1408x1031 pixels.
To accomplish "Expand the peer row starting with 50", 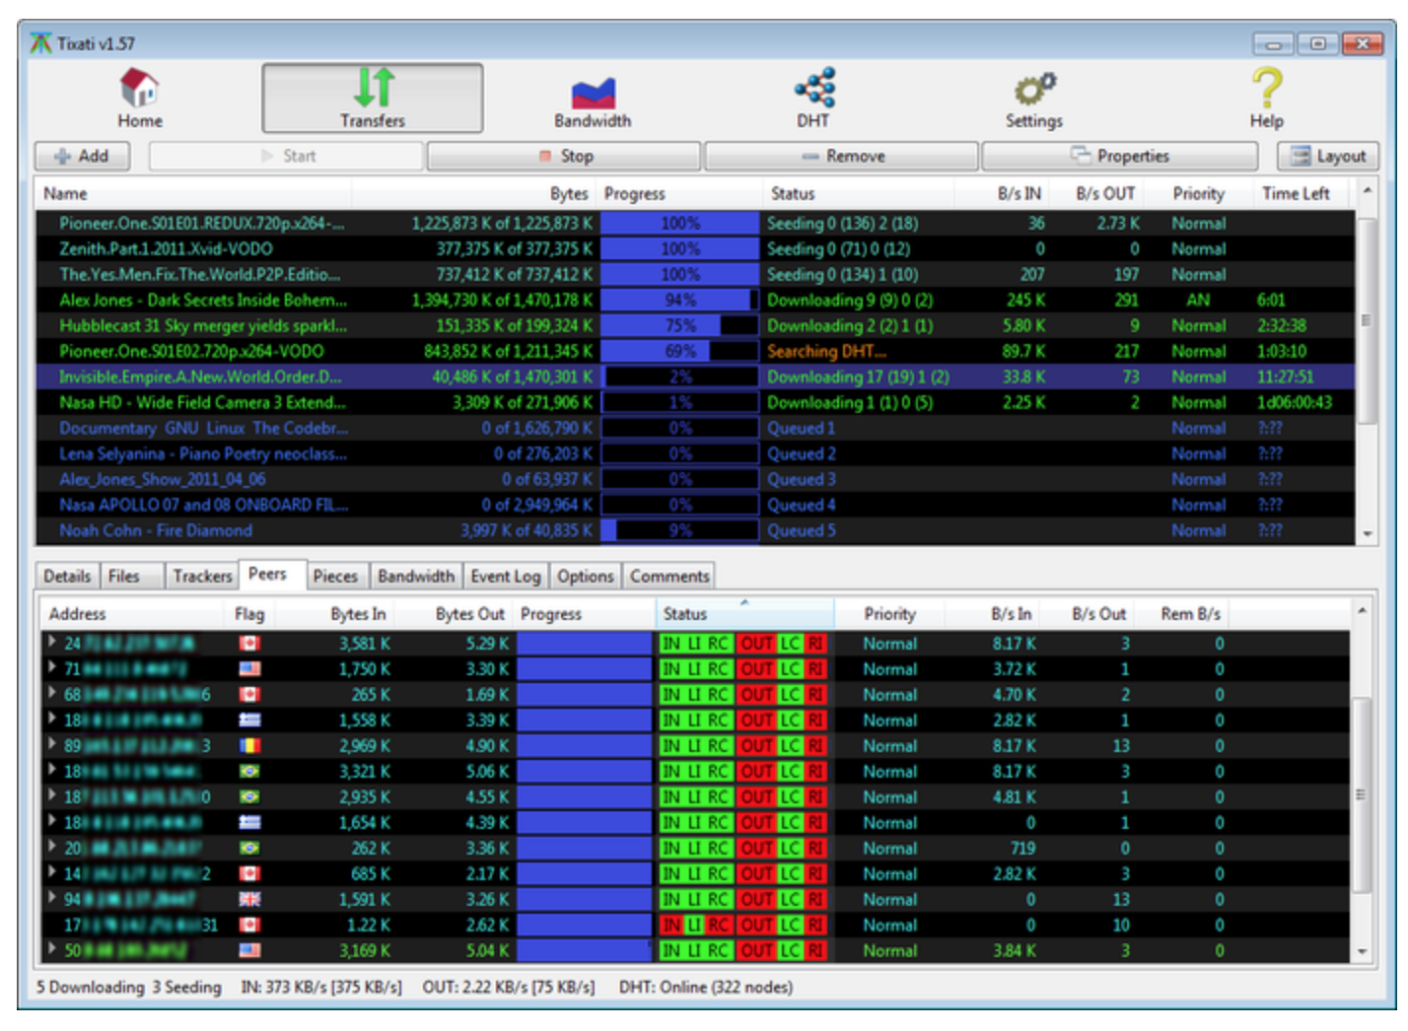I will click(52, 949).
